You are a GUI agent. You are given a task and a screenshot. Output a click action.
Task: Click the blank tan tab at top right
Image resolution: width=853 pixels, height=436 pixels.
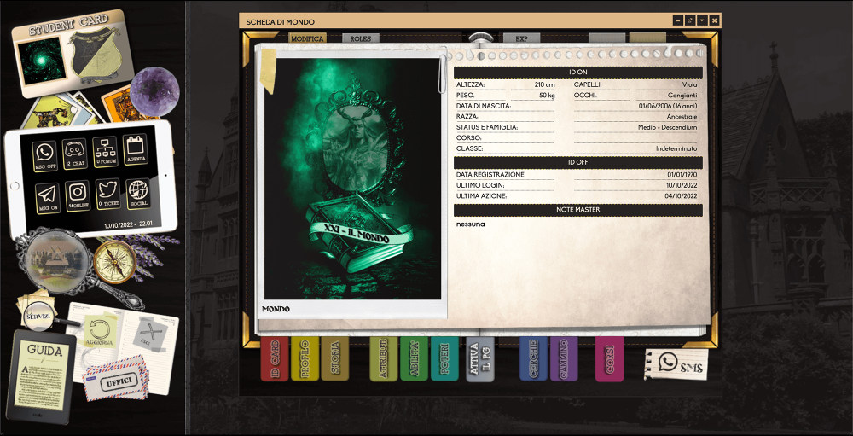tap(648, 38)
